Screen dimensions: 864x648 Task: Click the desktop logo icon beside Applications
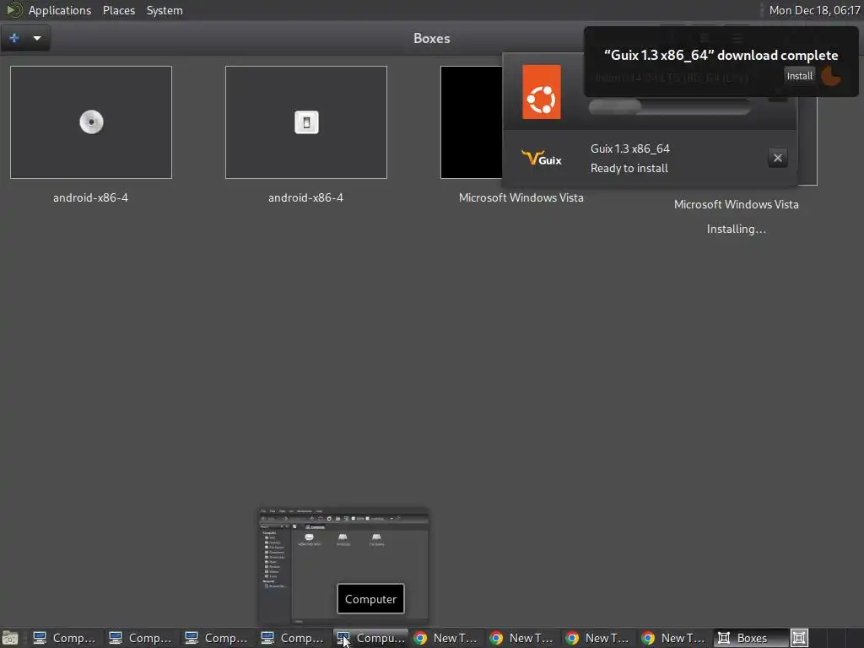pos(13,10)
